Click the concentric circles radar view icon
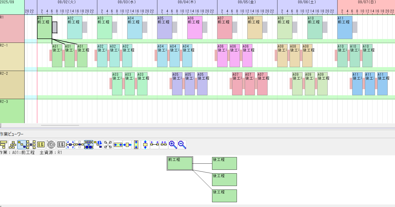This screenshot has width=395, height=207. 51,145
